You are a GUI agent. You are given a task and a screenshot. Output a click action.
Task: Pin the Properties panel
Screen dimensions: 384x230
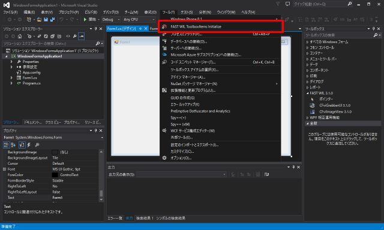click(x=96, y=131)
